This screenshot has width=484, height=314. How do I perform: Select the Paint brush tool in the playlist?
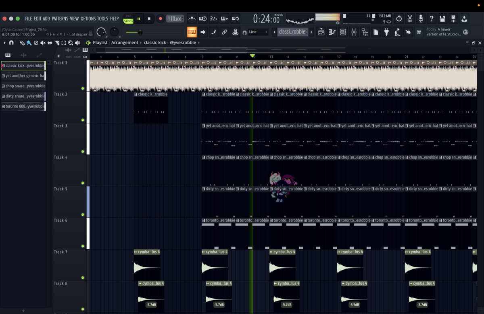point(29,43)
